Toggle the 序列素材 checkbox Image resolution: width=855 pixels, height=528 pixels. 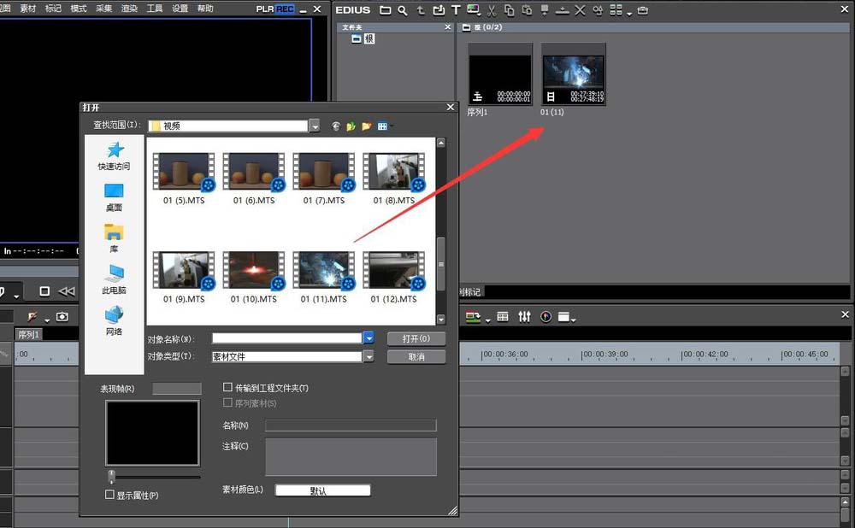(x=228, y=402)
